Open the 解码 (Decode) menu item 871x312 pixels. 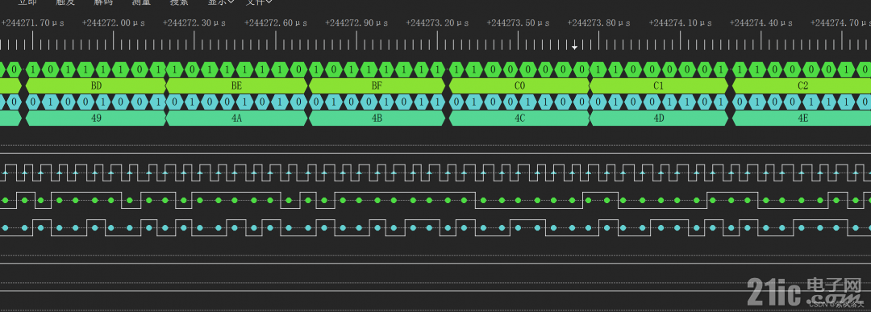103,2
